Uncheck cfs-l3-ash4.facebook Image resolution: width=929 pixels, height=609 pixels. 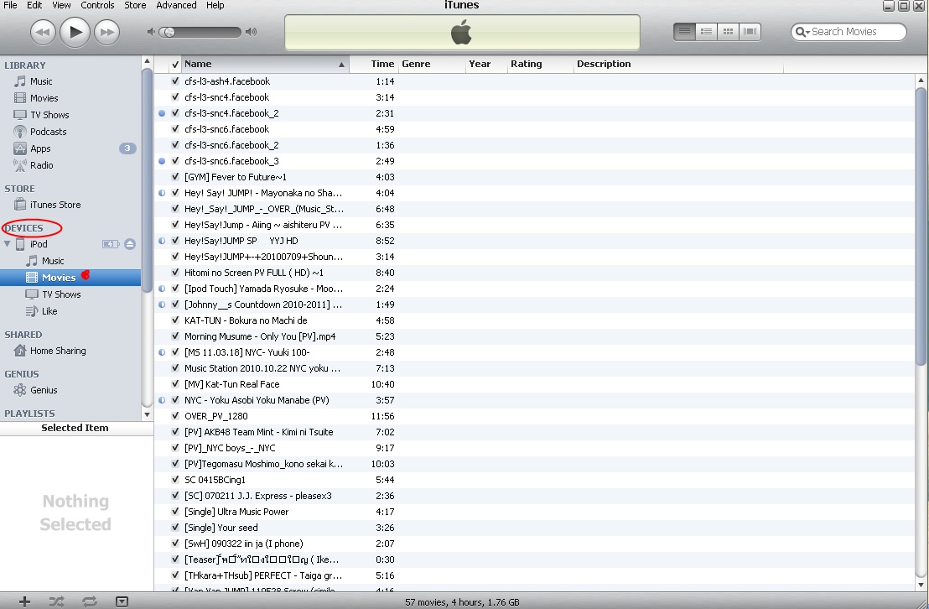(x=175, y=81)
